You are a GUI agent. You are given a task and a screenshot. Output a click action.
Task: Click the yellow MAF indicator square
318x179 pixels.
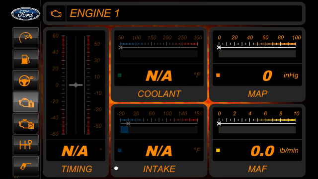click(x=218, y=150)
